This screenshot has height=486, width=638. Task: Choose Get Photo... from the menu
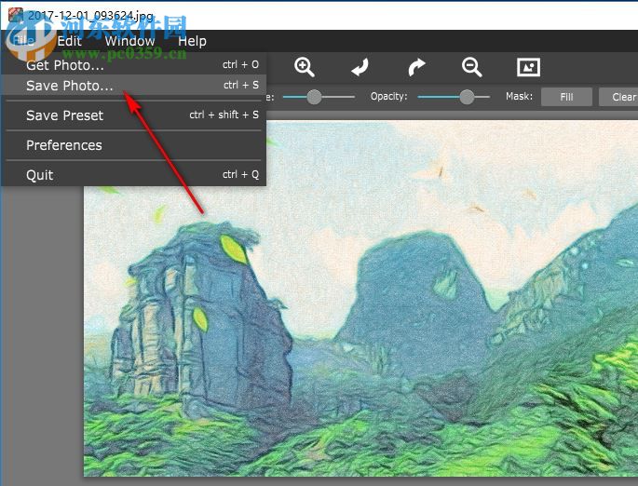(134, 64)
